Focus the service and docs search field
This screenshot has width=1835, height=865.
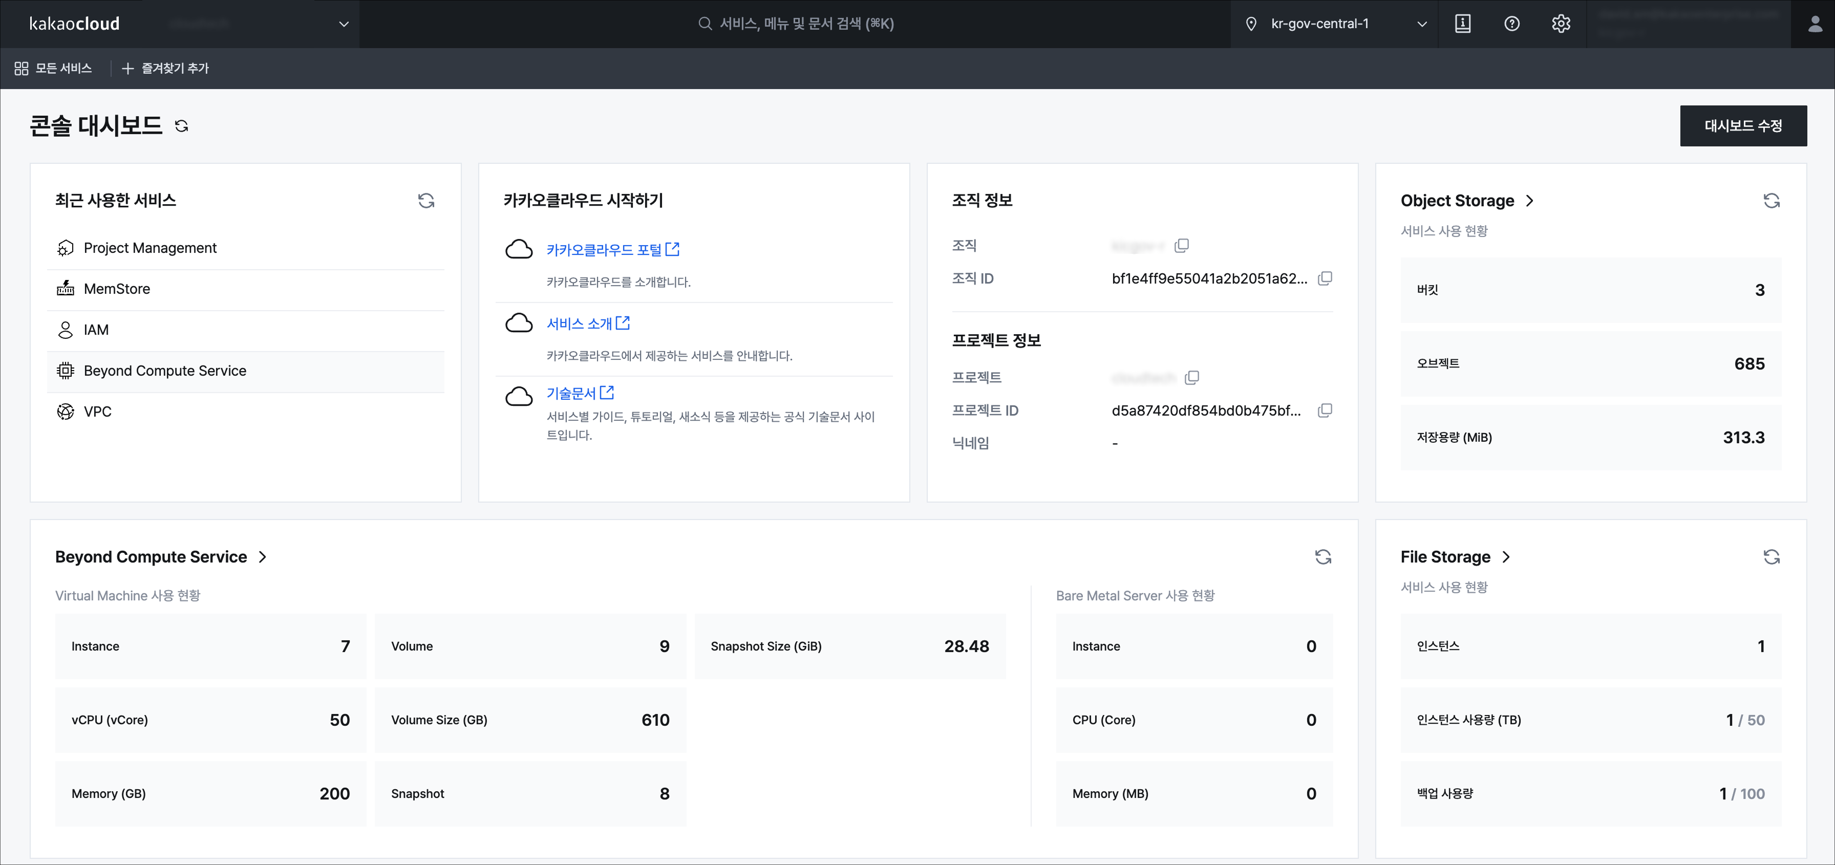pyautogui.click(x=796, y=24)
